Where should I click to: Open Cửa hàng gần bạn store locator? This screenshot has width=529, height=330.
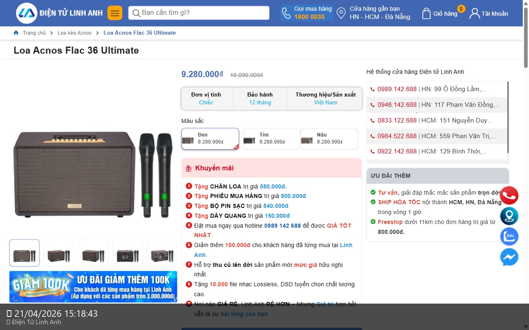point(380,13)
